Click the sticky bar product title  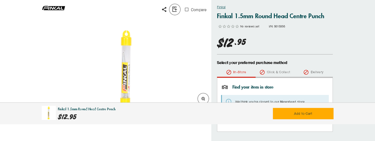[87, 109]
